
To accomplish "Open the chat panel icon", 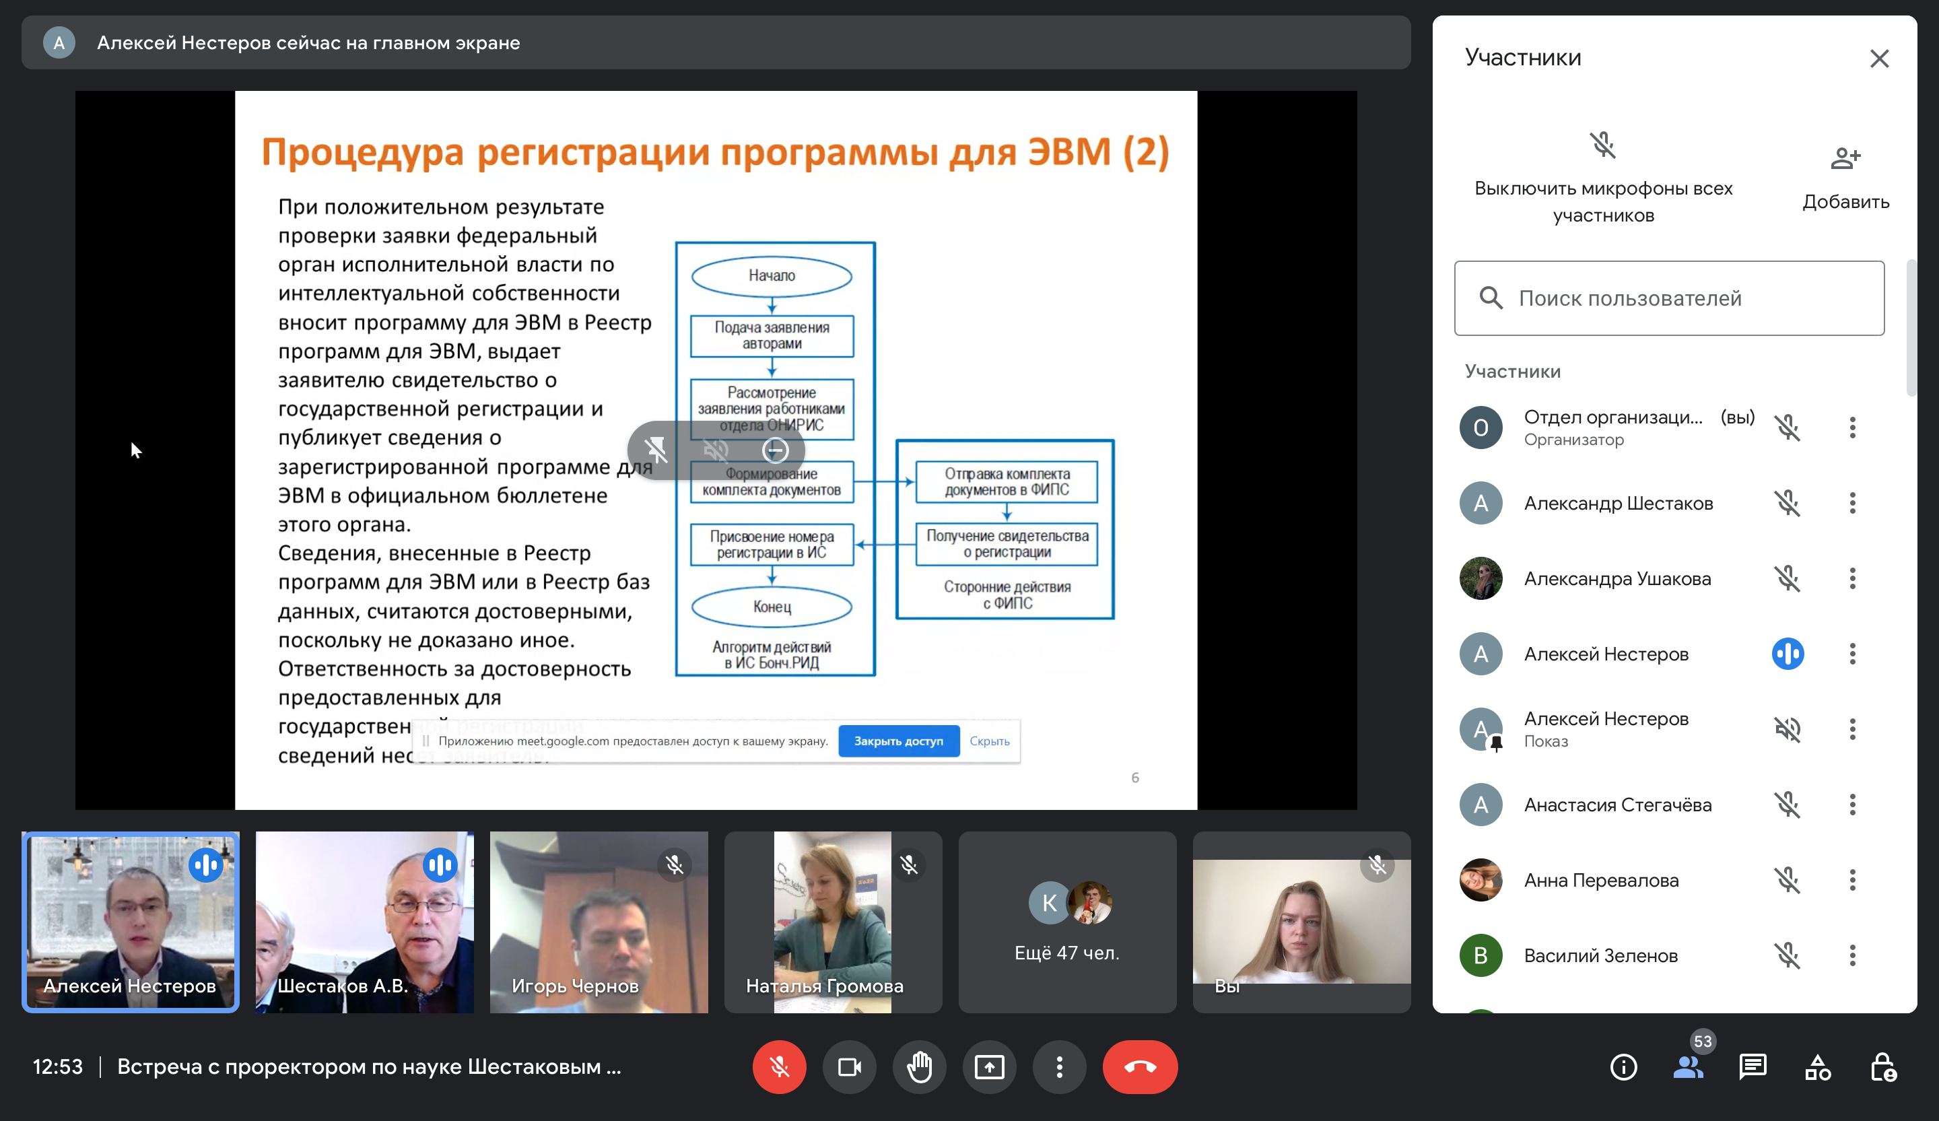I will click(x=1753, y=1067).
